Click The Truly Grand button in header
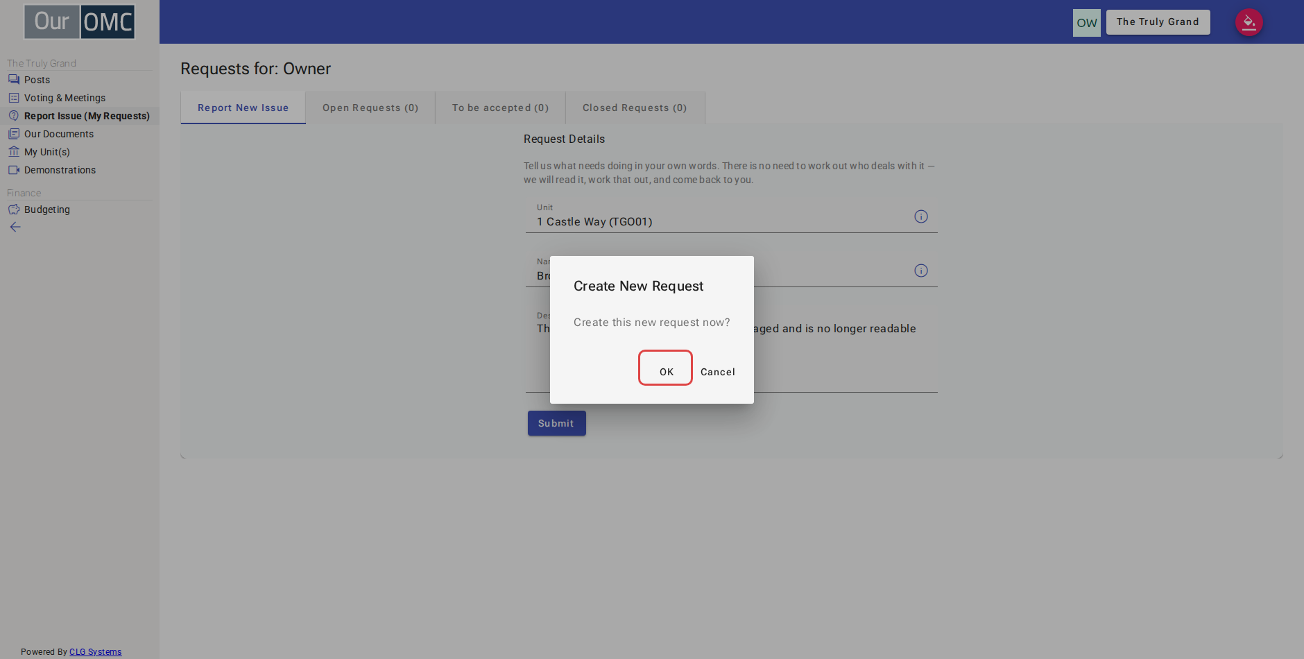 (x=1158, y=22)
